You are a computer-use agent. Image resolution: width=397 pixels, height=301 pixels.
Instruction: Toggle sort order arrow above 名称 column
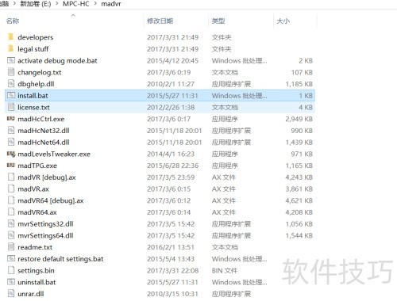(x=73, y=15)
